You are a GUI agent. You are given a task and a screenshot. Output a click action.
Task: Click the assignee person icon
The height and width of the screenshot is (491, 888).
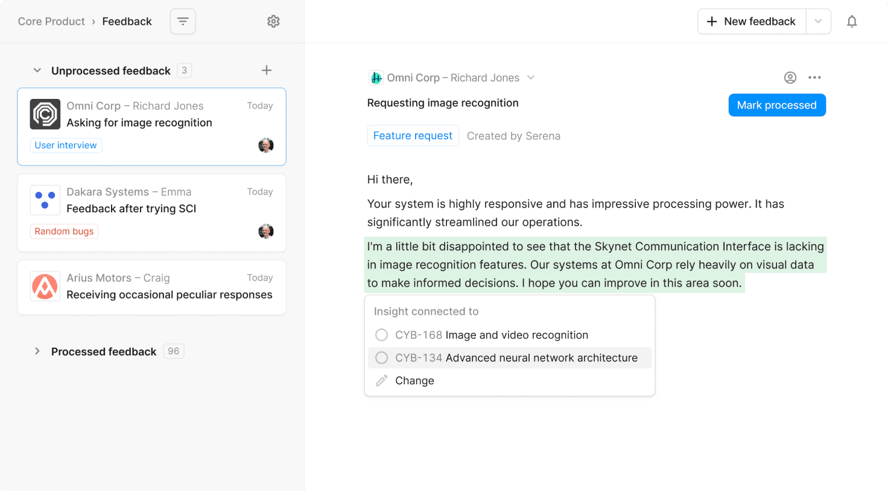[790, 77]
